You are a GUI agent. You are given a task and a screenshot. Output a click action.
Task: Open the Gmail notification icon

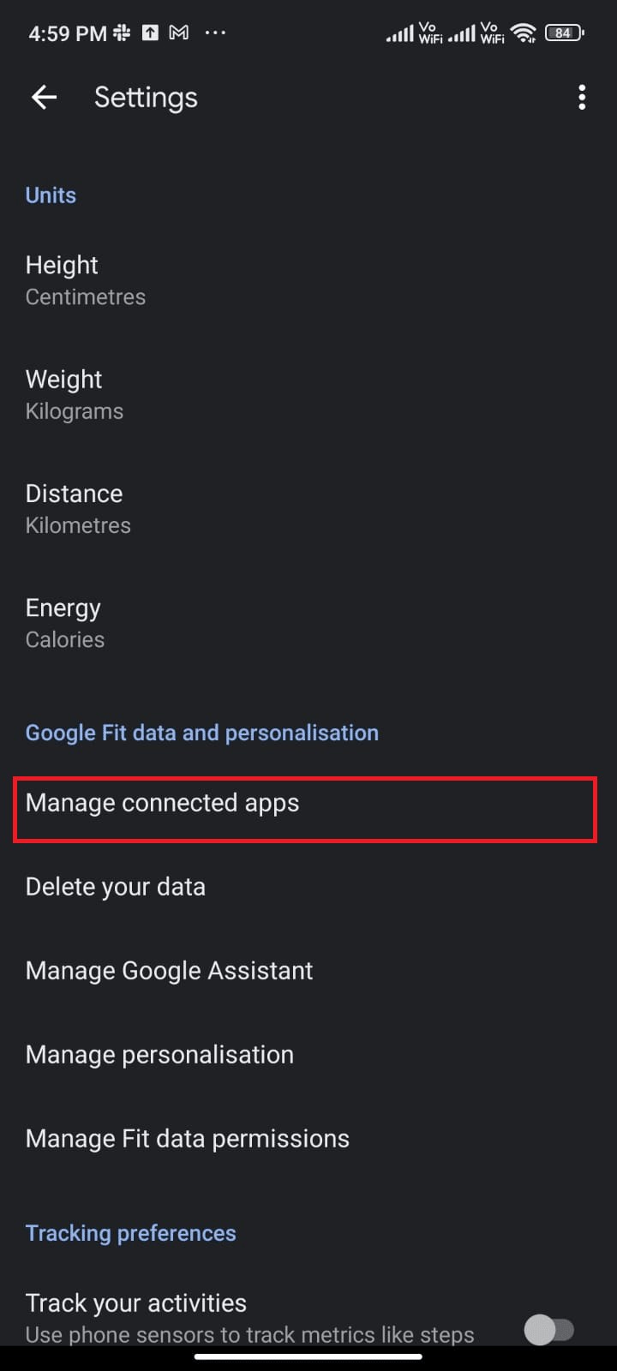tap(178, 32)
